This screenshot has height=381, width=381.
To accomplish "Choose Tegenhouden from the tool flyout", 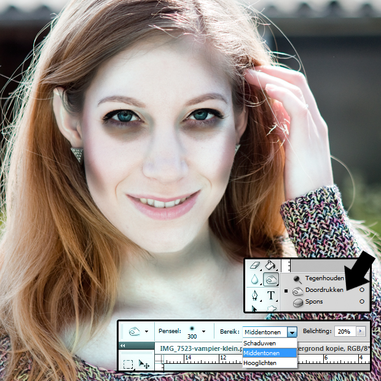I will [x=324, y=278].
